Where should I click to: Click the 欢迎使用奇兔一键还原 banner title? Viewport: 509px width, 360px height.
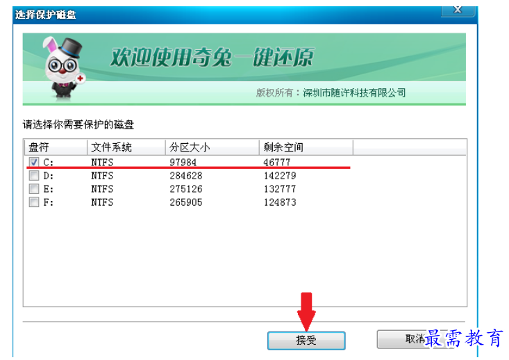pos(212,57)
